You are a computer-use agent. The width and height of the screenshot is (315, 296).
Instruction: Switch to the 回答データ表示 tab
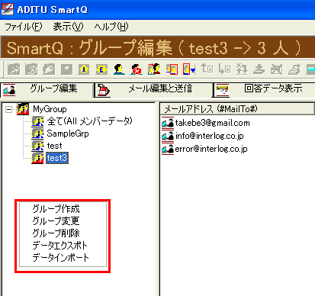(x=264, y=90)
